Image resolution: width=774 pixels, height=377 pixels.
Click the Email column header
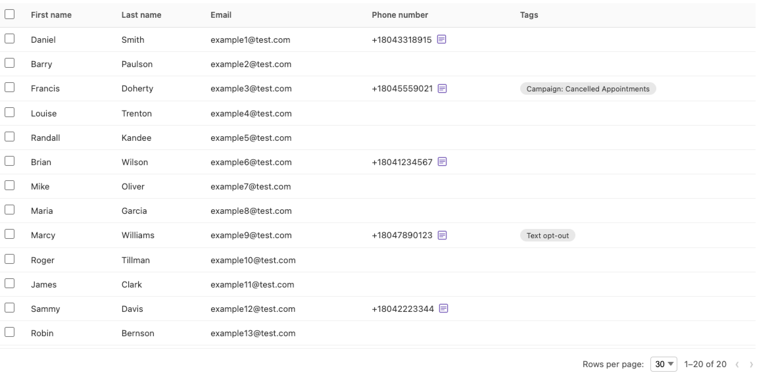coord(221,15)
